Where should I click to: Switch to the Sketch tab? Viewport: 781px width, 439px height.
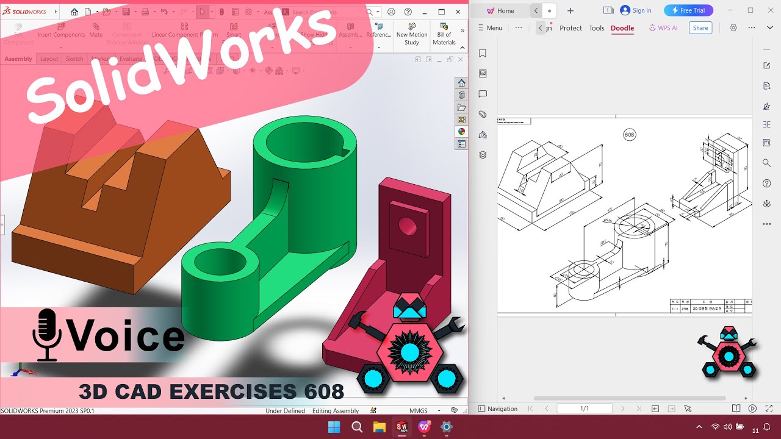pyautogui.click(x=74, y=59)
